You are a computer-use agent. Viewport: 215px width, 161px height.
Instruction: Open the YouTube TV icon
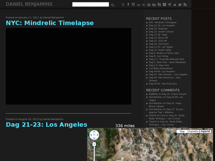coord(149,5)
